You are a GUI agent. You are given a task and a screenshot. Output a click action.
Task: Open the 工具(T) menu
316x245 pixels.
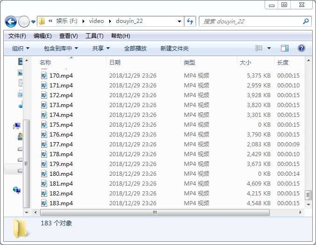[94, 36]
